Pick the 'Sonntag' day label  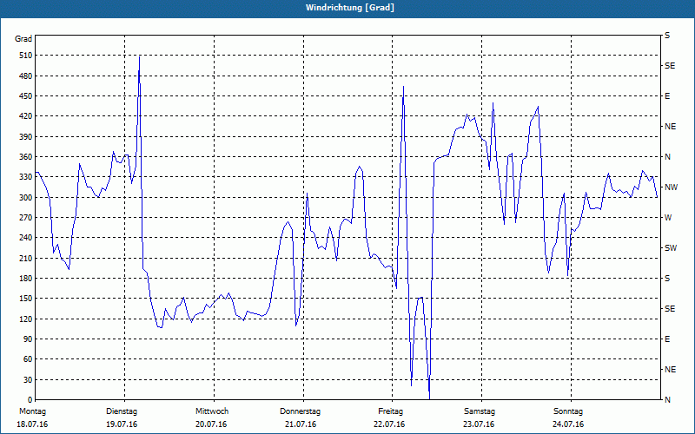click(568, 411)
